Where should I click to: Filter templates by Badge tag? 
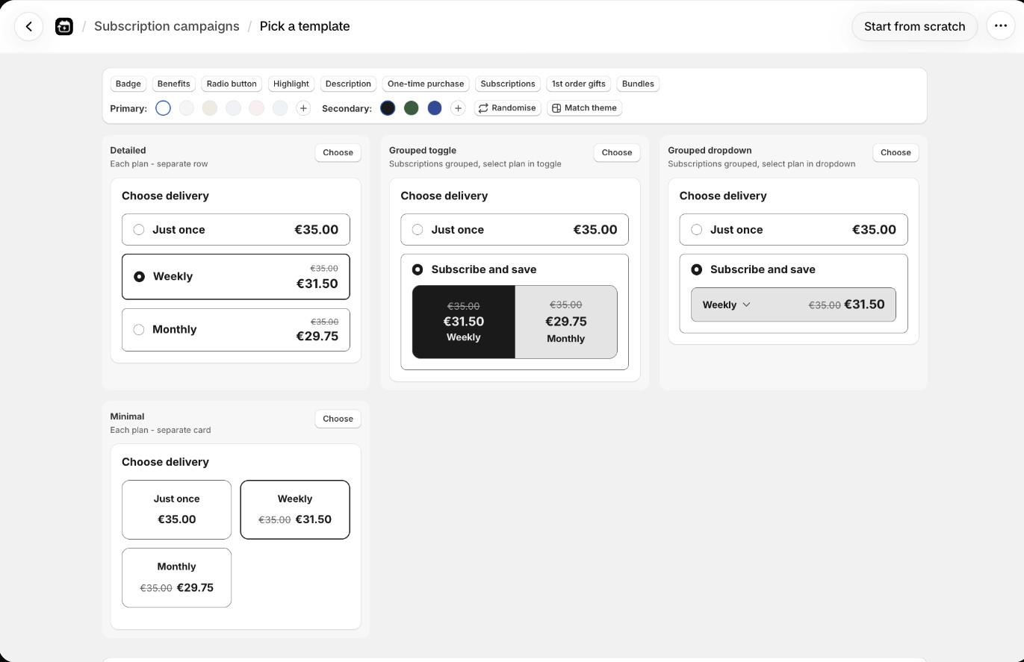128,84
